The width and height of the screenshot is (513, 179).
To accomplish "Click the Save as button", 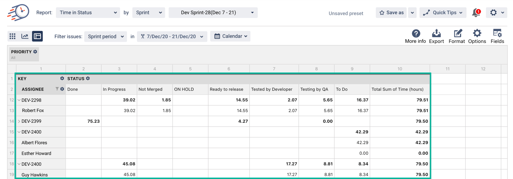I will (391, 13).
